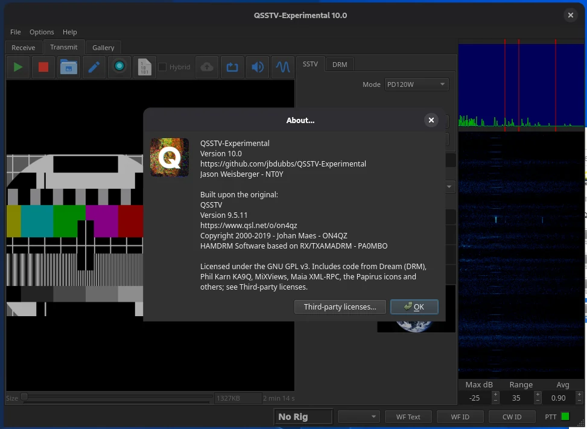This screenshot has height=429, width=587.
Task: Click the 2 min 14 s duration text
Action: click(279, 398)
